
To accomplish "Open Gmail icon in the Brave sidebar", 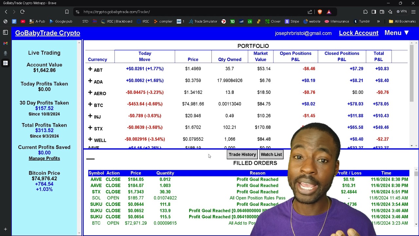I will coord(5,43).
